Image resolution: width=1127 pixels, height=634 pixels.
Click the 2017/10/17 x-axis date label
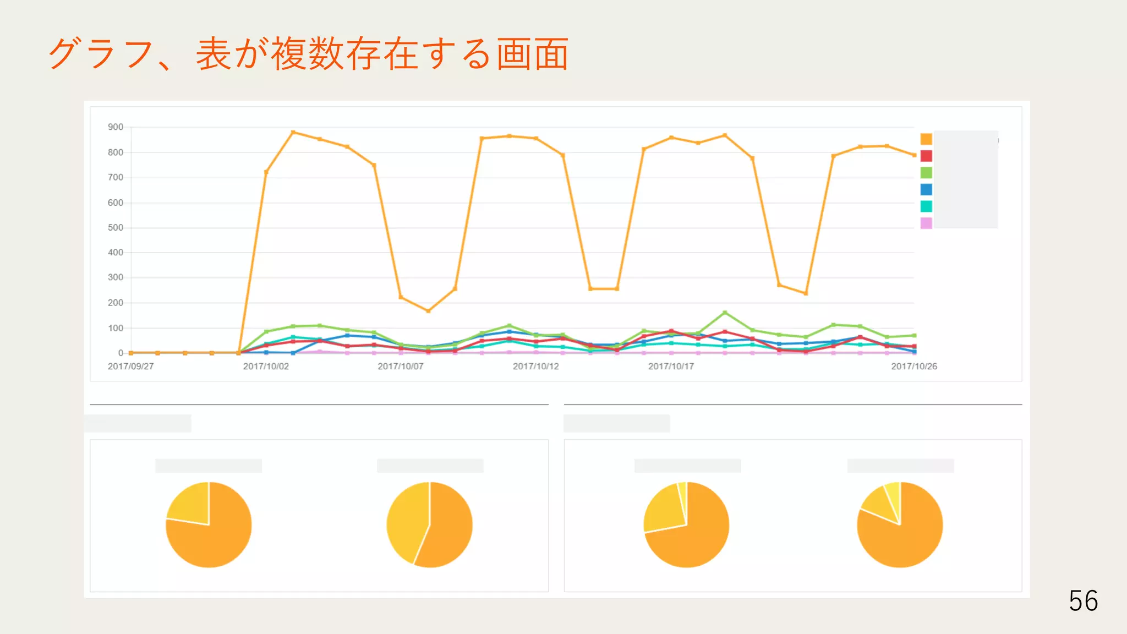coord(671,367)
